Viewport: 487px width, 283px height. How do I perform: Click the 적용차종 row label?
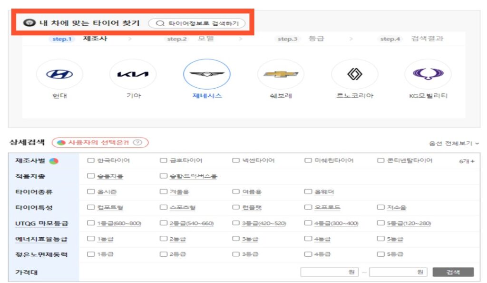click(x=30, y=176)
